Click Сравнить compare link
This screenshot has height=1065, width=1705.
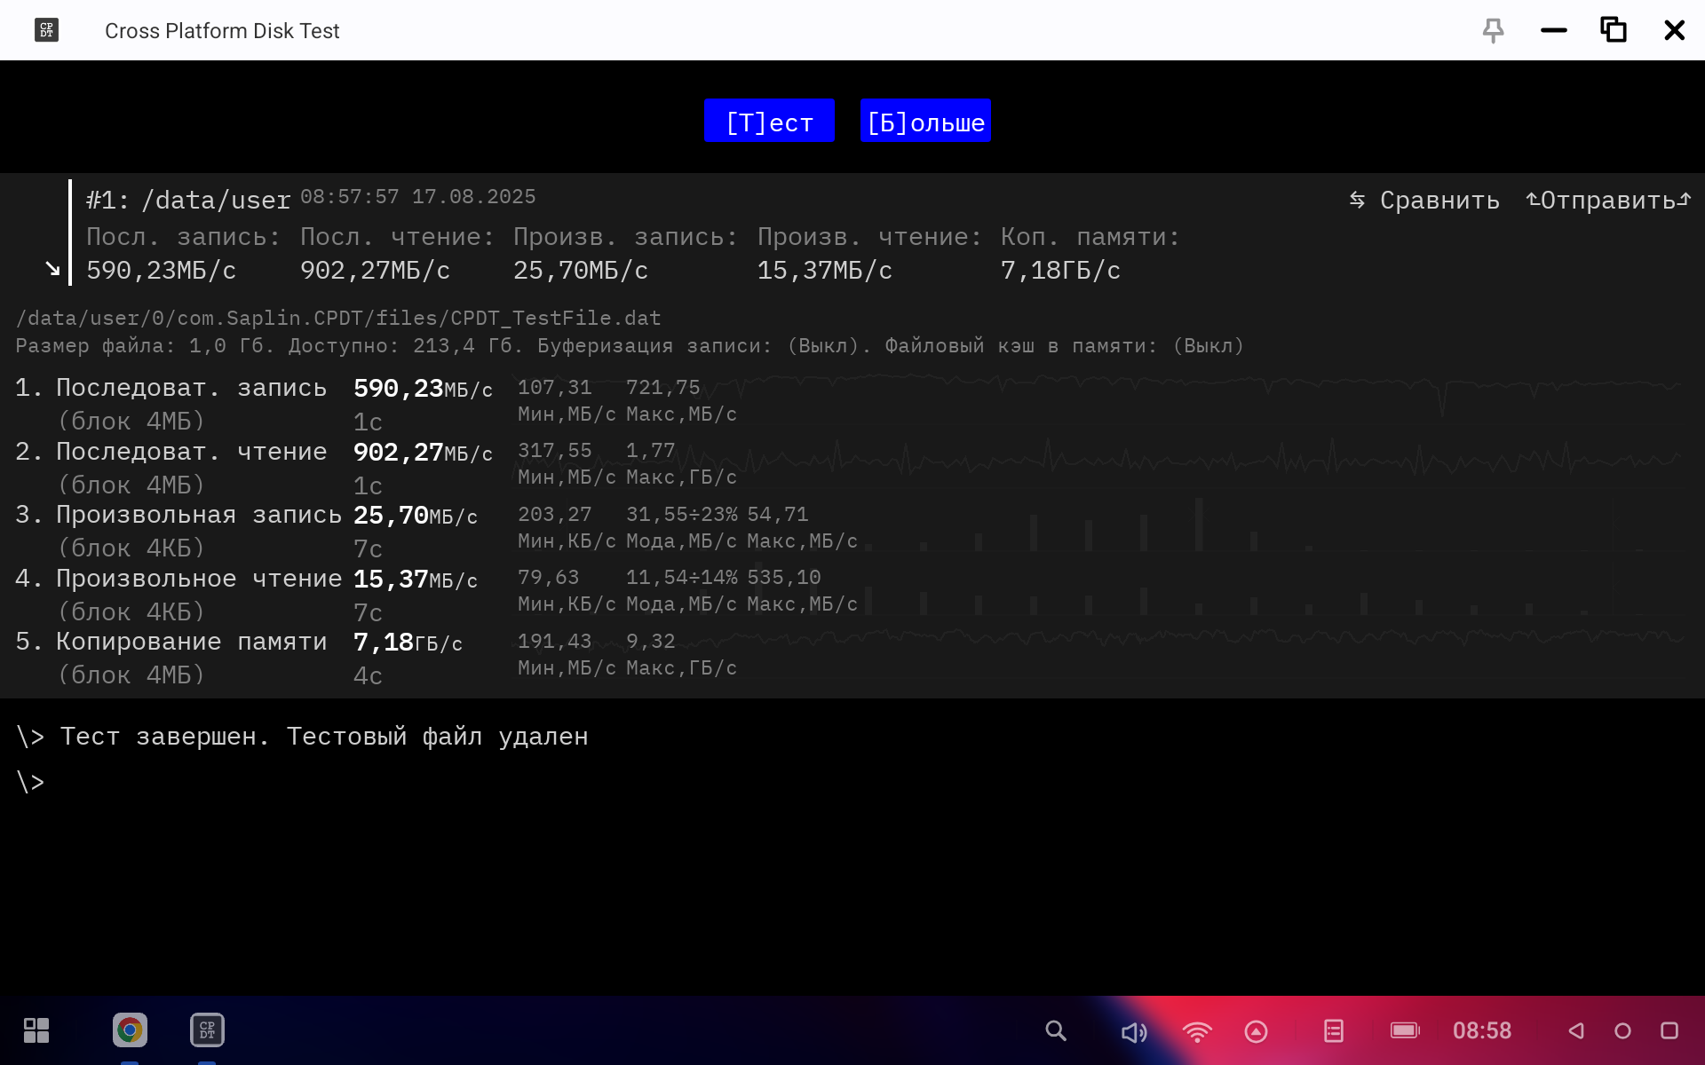[x=1425, y=201]
